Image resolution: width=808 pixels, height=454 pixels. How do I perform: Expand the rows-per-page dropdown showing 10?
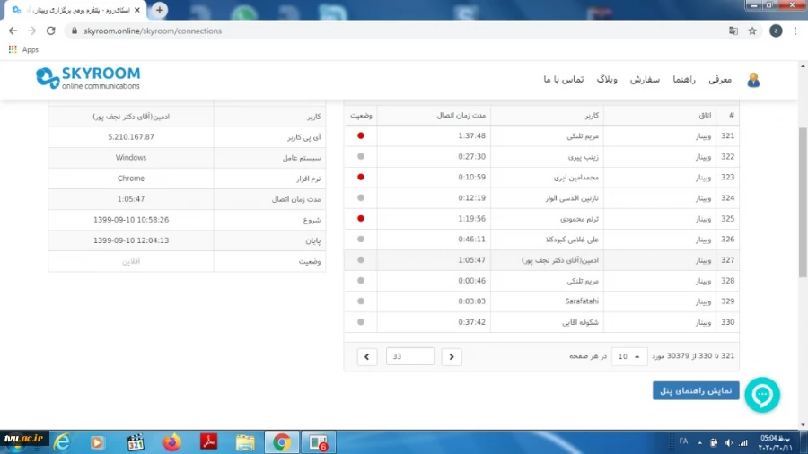click(x=628, y=356)
